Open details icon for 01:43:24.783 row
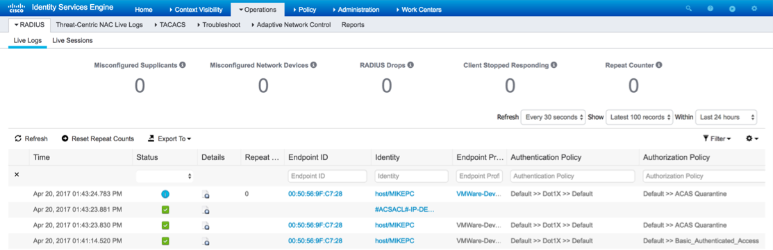 pos(206,195)
